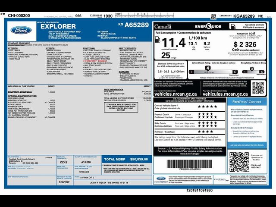The height and width of the screenshot is (207, 276).
Task: Open www.safercar.gov link
Action: coord(190,154)
